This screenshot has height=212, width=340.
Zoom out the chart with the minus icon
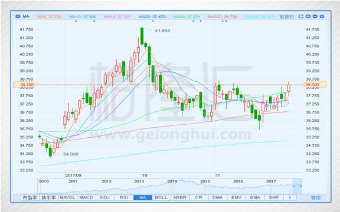click(315, 16)
